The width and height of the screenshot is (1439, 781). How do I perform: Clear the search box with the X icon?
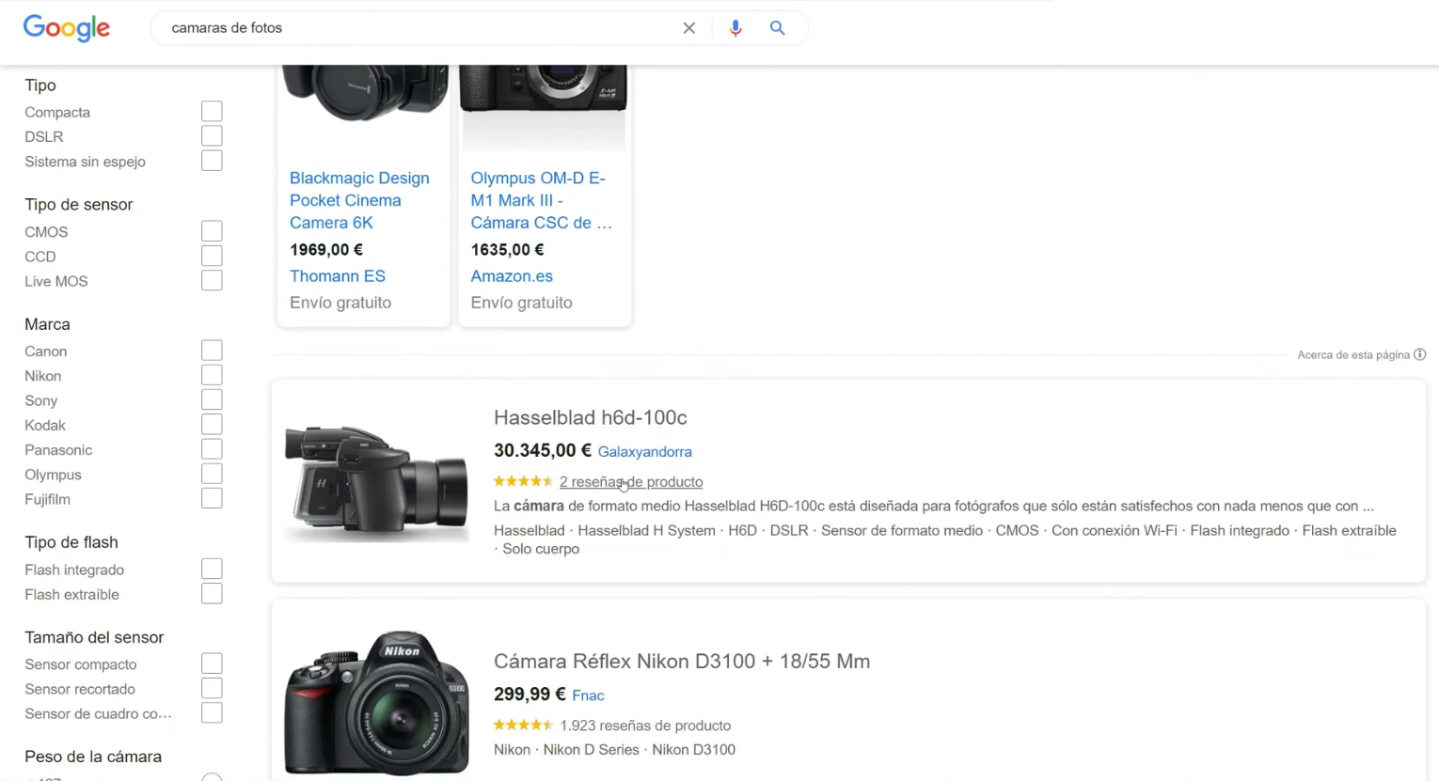pyautogui.click(x=689, y=28)
